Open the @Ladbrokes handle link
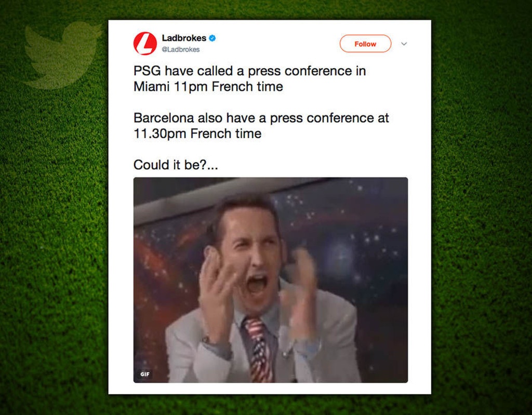The height and width of the screenshot is (415, 532). 180,49
